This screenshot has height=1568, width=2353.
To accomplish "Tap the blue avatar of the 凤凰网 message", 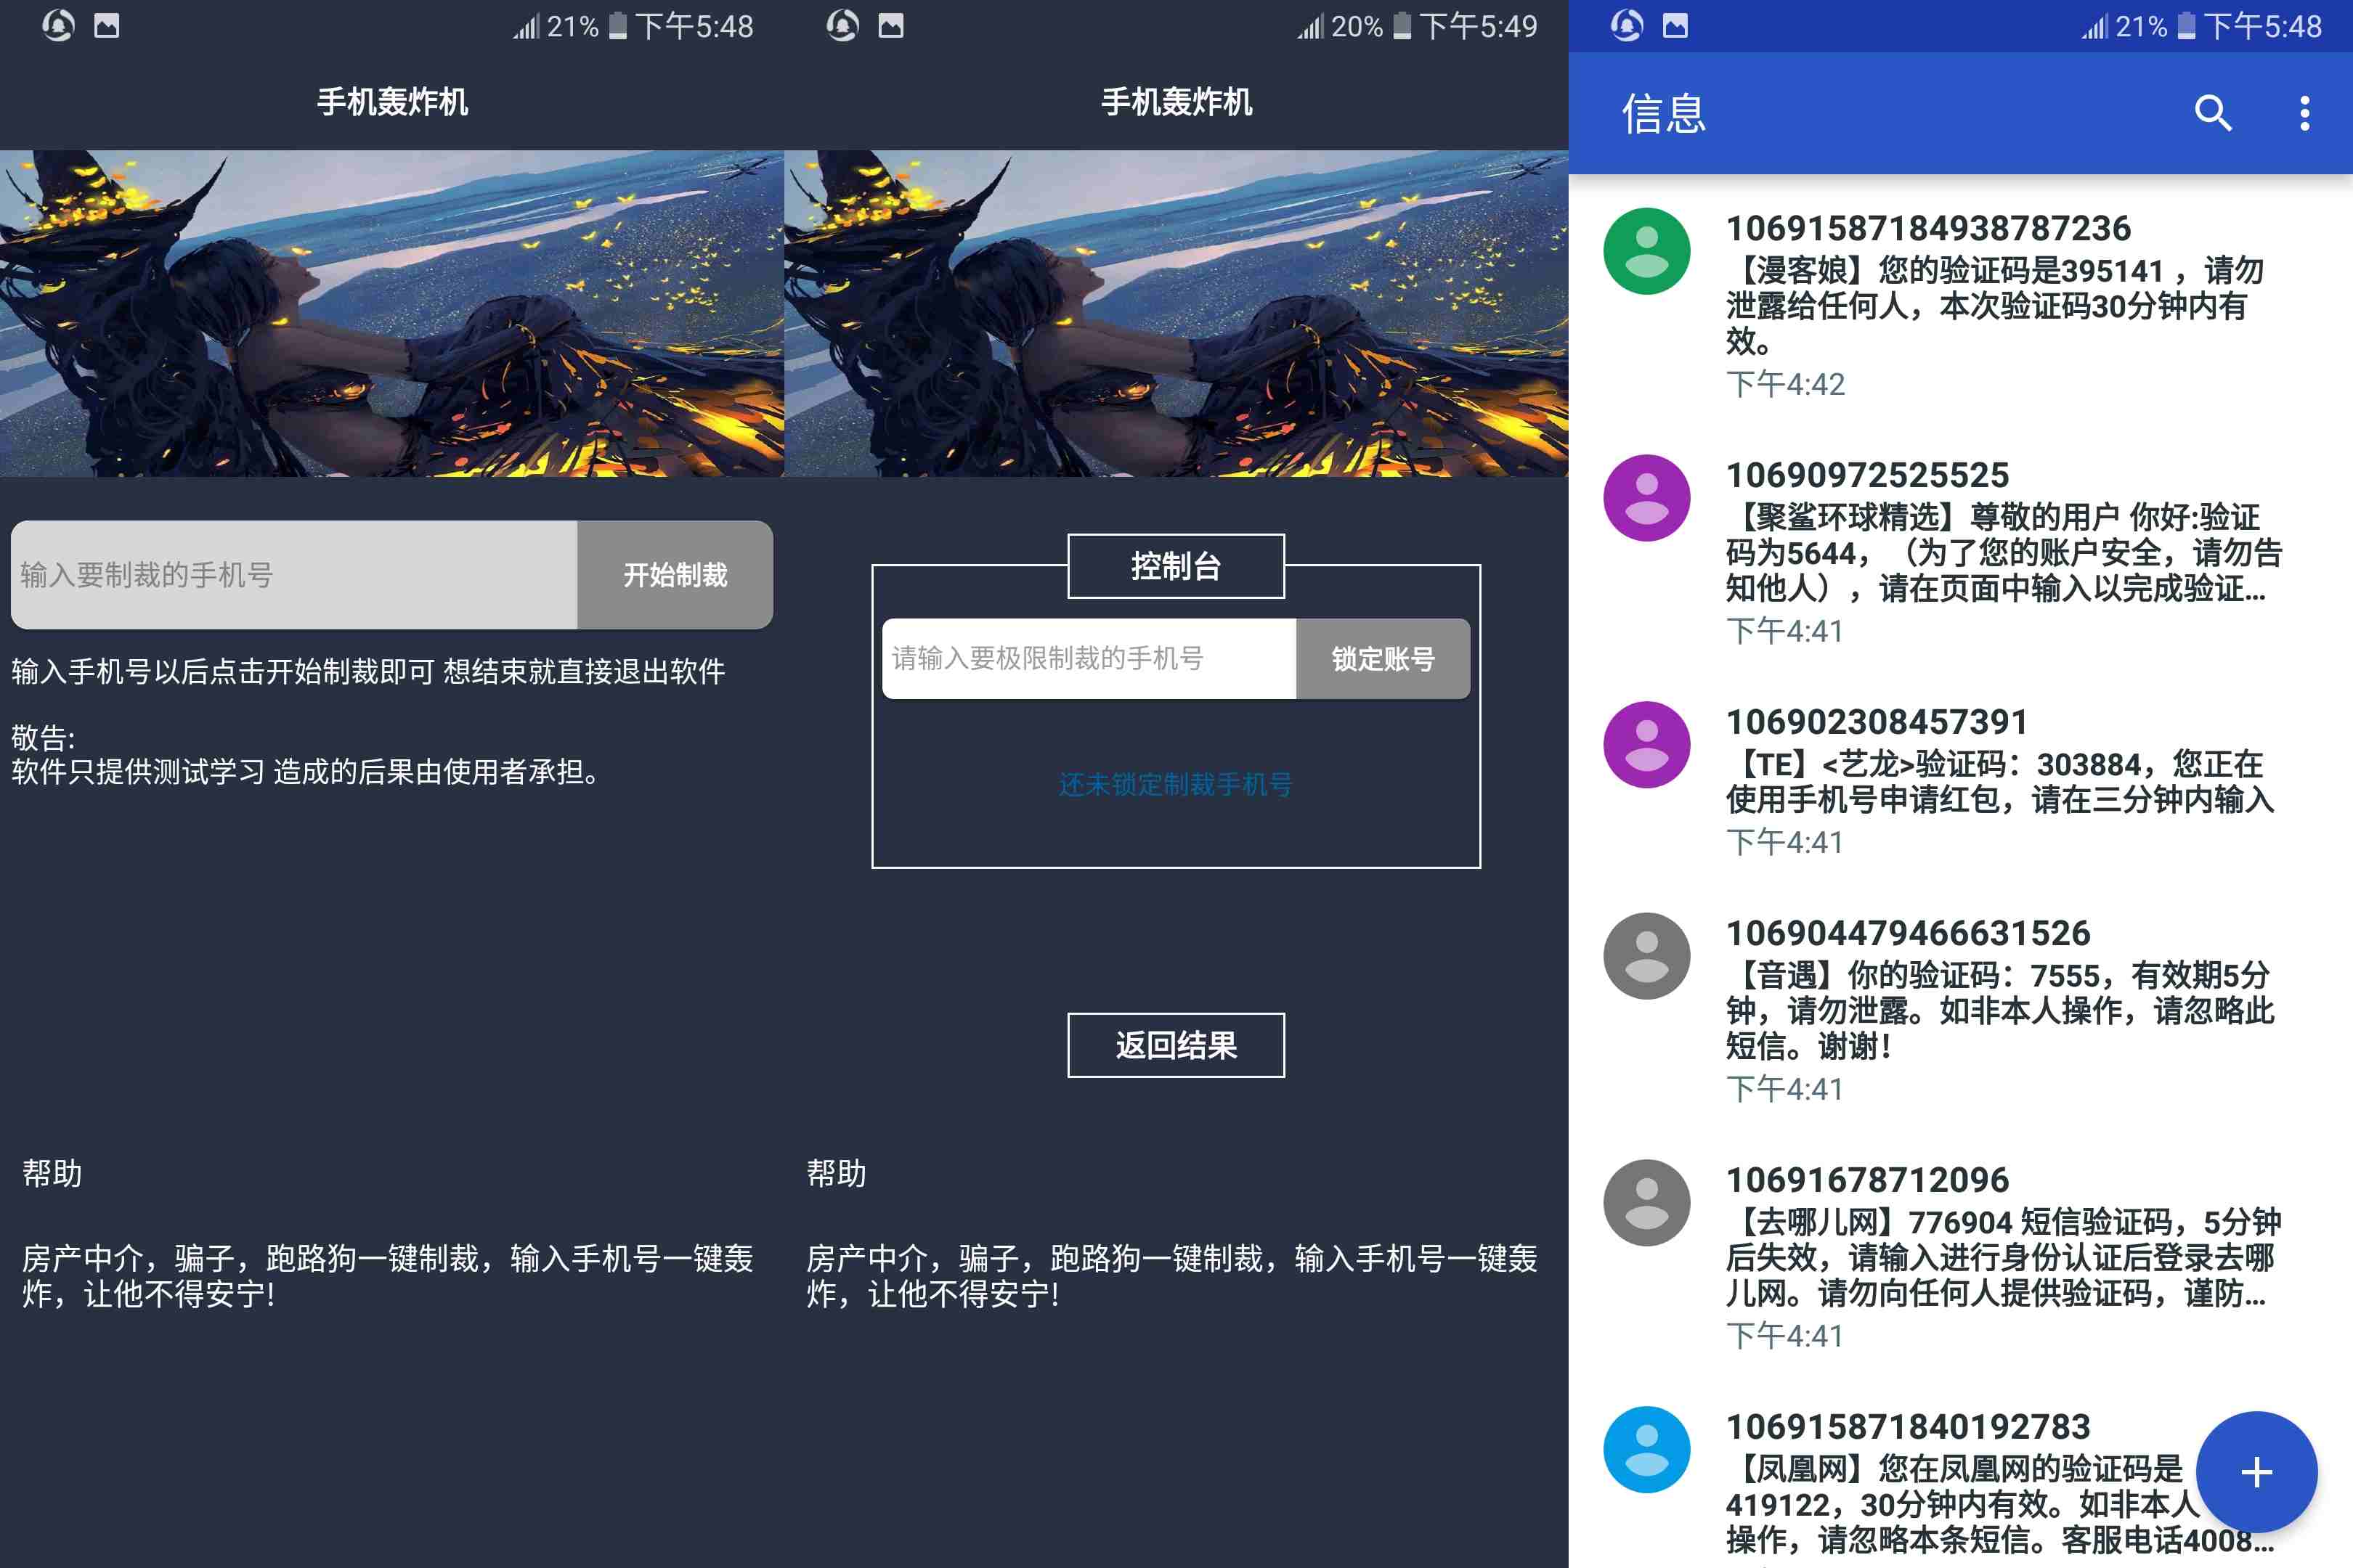I will (x=1646, y=1450).
